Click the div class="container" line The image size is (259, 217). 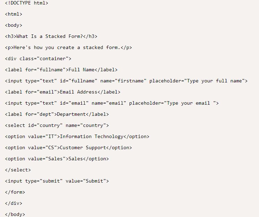coord(38,58)
